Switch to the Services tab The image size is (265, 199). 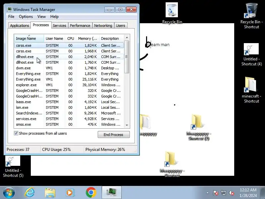click(x=59, y=26)
